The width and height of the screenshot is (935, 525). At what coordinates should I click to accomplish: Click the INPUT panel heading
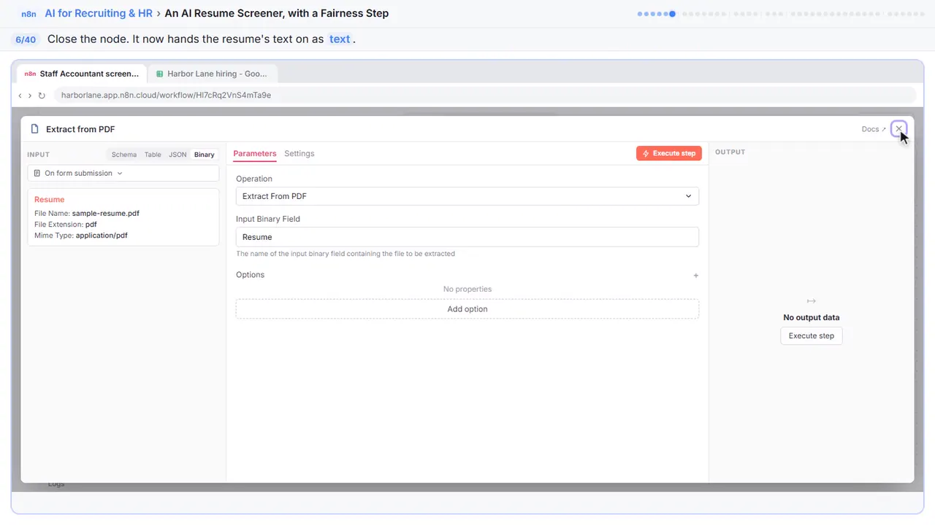click(x=38, y=155)
